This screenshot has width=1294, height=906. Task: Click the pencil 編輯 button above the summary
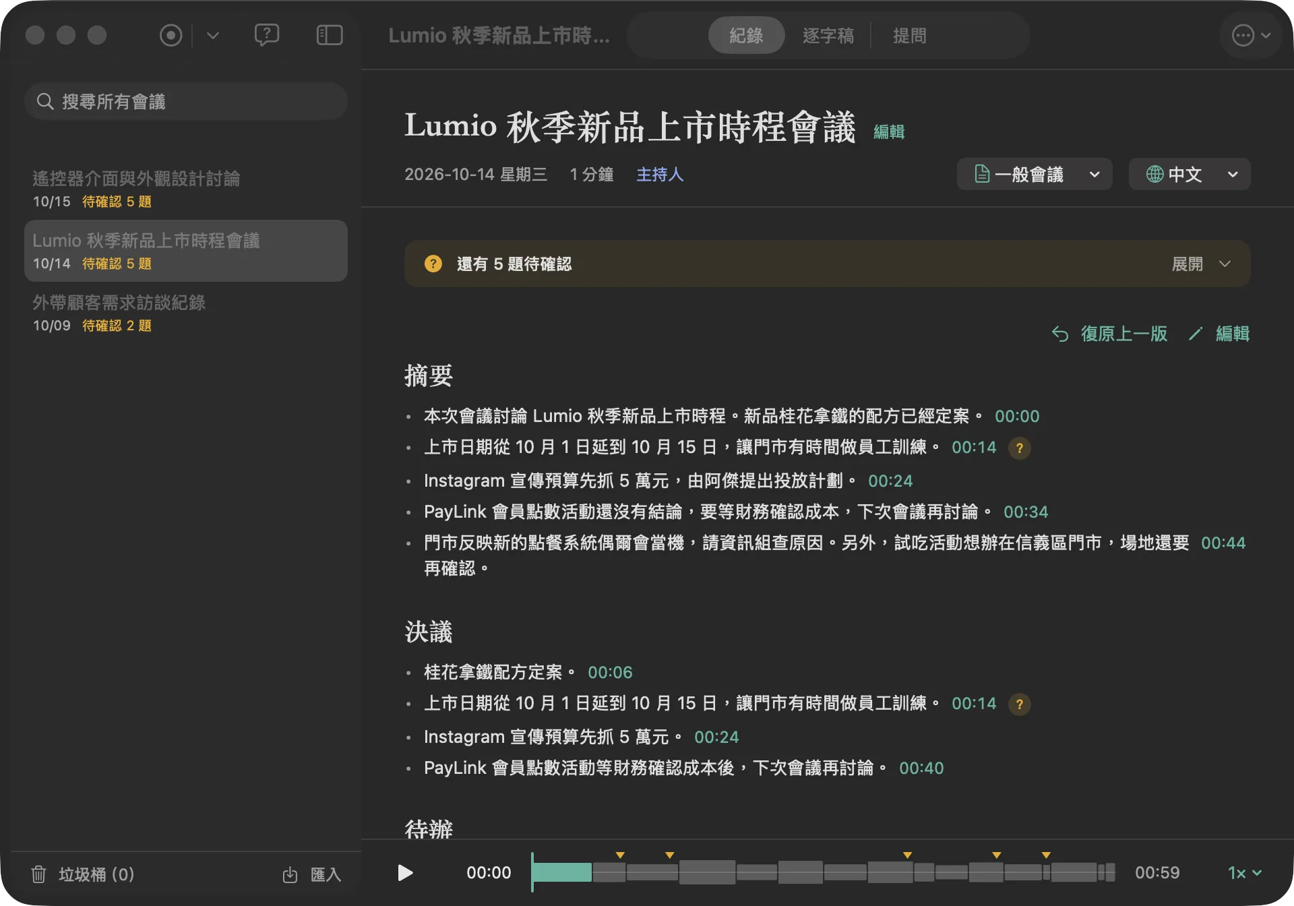click(x=1219, y=334)
